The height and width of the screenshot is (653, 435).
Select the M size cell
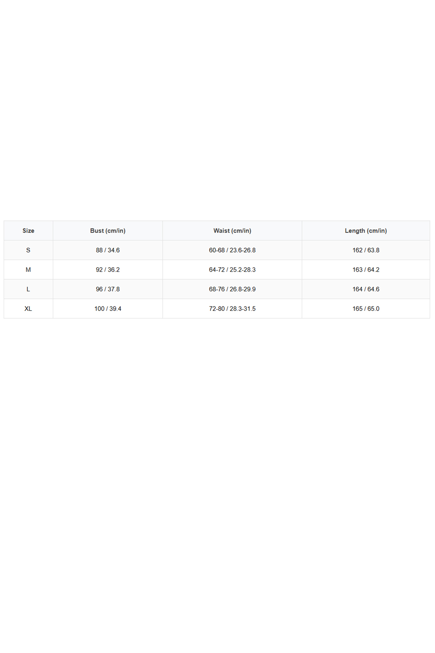click(x=28, y=270)
